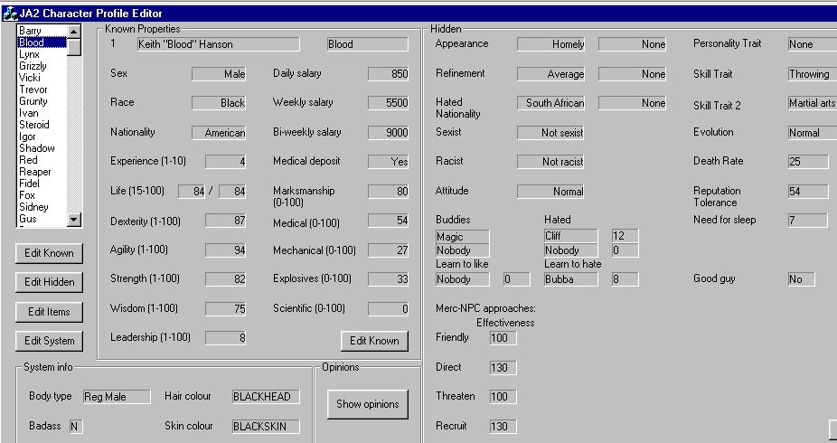This screenshot has width=837, height=443.
Task: Click the character list scroll down arrow
Action: pos(74,220)
